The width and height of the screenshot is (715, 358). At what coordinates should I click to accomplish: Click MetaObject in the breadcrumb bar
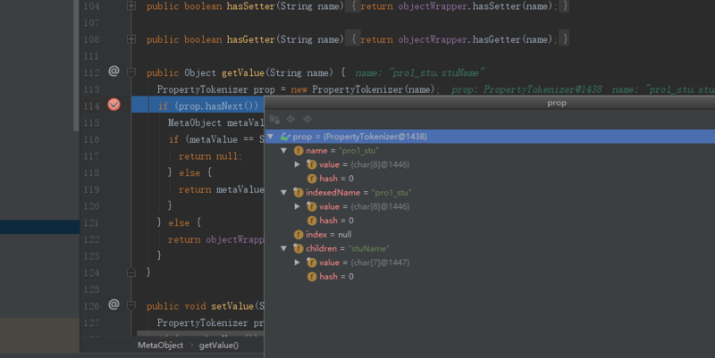click(x=161, y=346)
